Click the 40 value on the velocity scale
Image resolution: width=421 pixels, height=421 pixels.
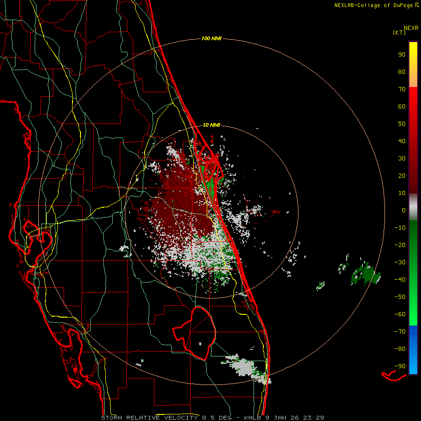click(x=402, y=141)
